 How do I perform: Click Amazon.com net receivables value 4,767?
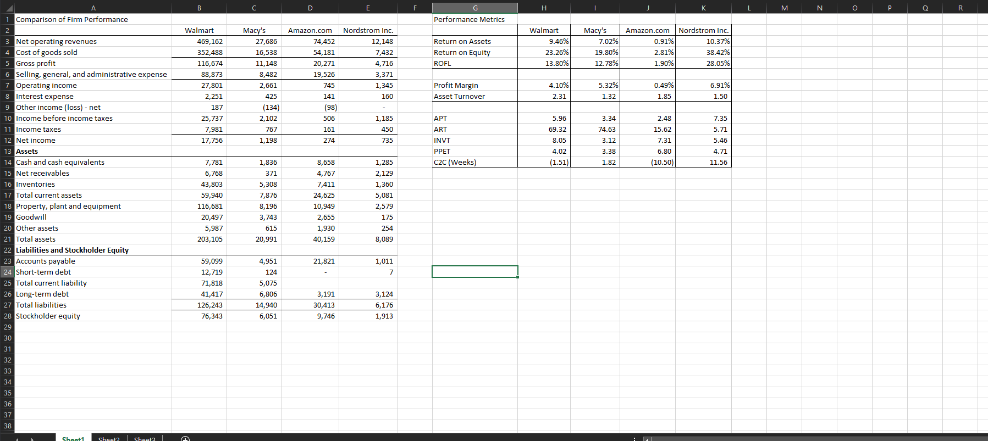point(310,173)
